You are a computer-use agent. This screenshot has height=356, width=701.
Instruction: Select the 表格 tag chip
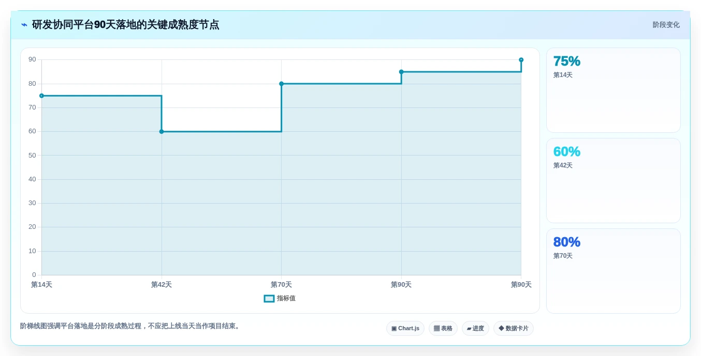(x=443, y=329)
